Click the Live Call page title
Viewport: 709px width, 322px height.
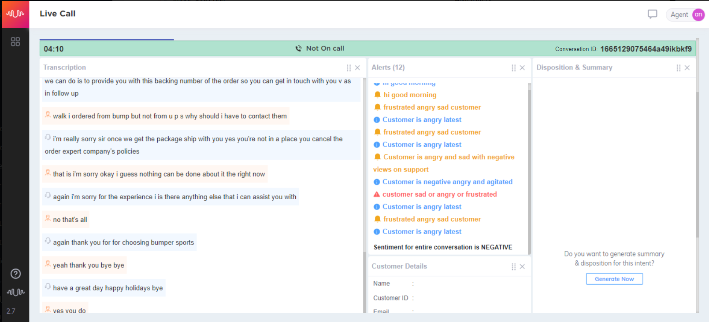(x=57, y=14)
